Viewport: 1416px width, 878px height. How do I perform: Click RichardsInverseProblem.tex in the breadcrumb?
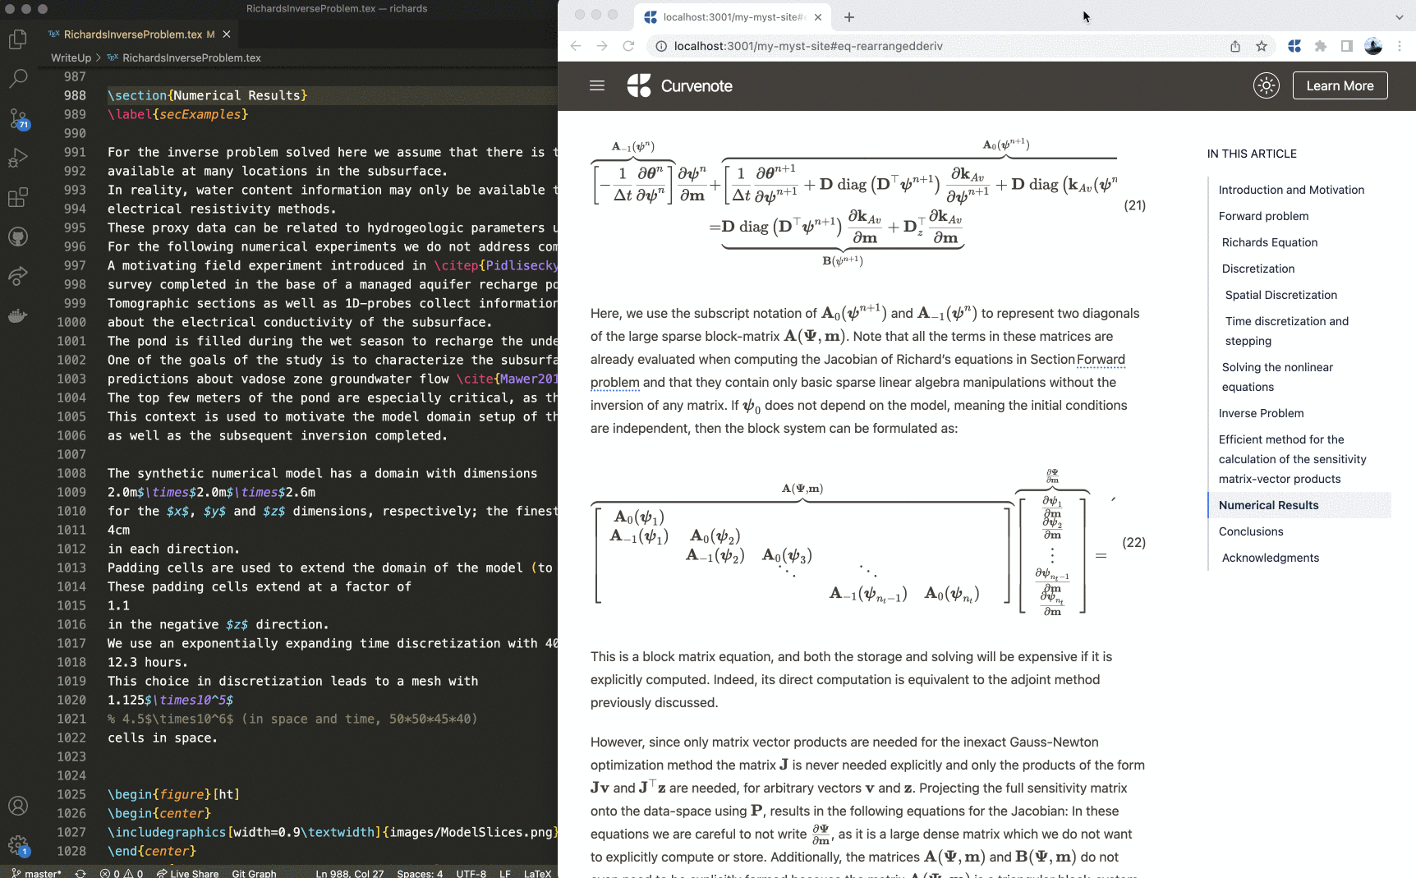(x=191, y=57)
